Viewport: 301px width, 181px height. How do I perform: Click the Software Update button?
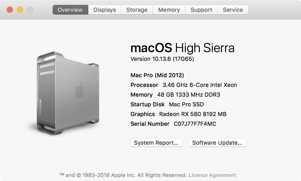click(217, 143)
